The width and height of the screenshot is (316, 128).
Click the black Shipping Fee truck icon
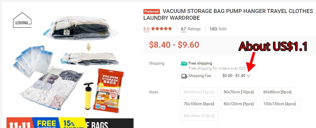pos(184,76)
